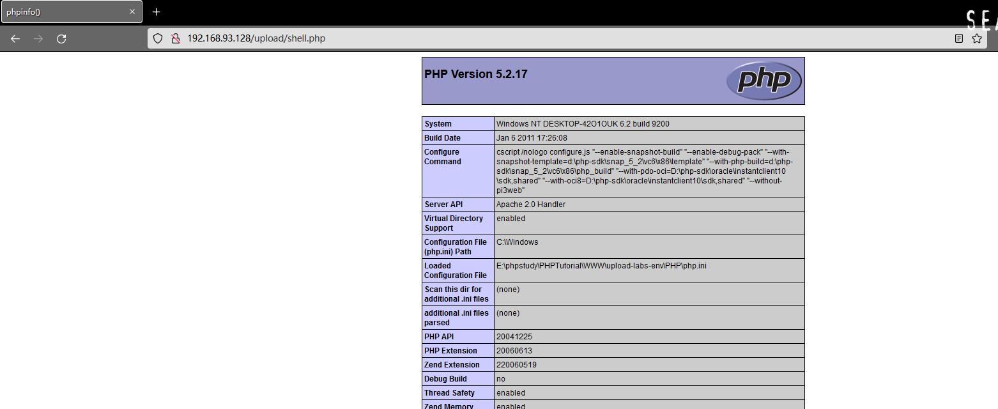Image resolution: width=998 pixels, height=409 pixels.
Task: Select the 20041225 PHP API value
Action: (514, 336)
